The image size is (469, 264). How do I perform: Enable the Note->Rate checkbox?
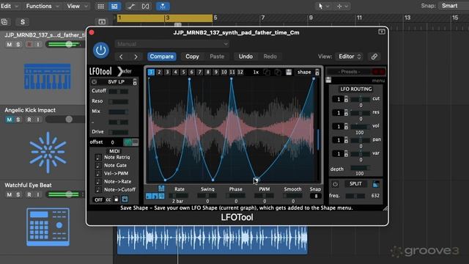click(97, 182)
